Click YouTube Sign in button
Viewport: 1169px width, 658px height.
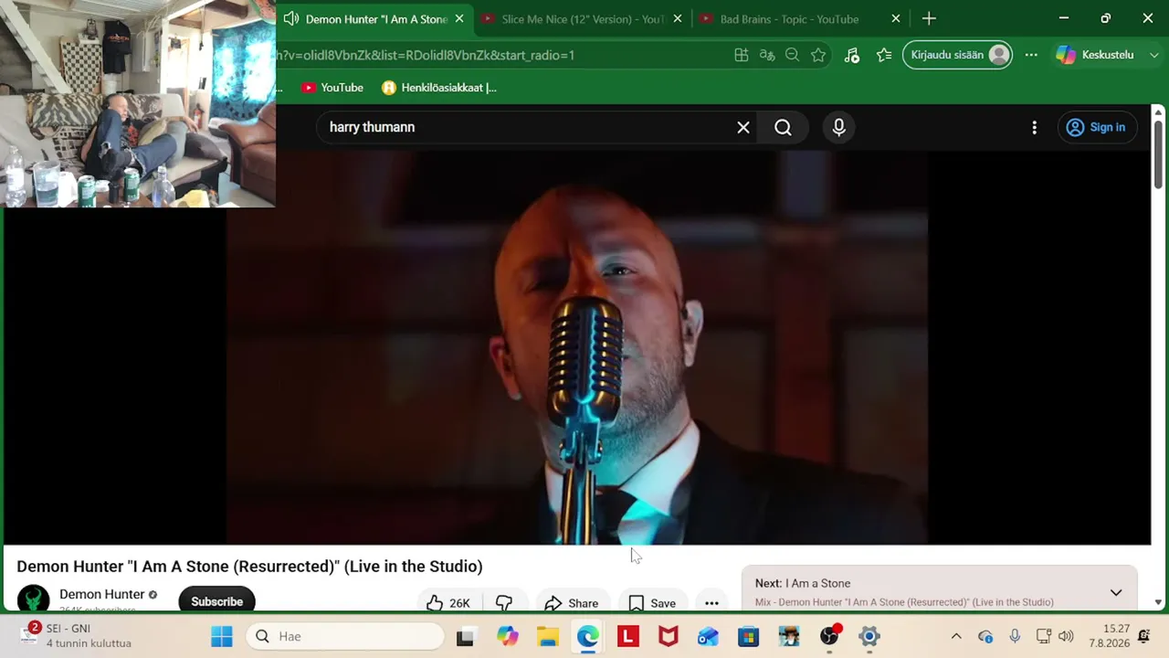point(1096,128)
